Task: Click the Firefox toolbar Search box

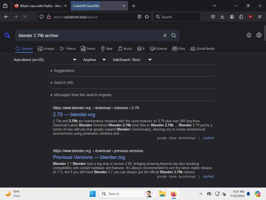Action: point(177,17)
